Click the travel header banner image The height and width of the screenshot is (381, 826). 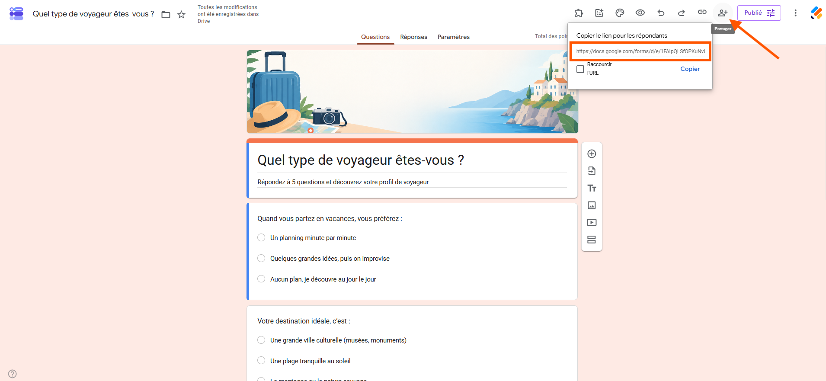[x=412, y=92]
